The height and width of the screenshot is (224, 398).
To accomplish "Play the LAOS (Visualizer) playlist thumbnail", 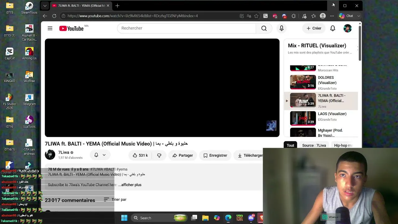I will coord(303,118).
